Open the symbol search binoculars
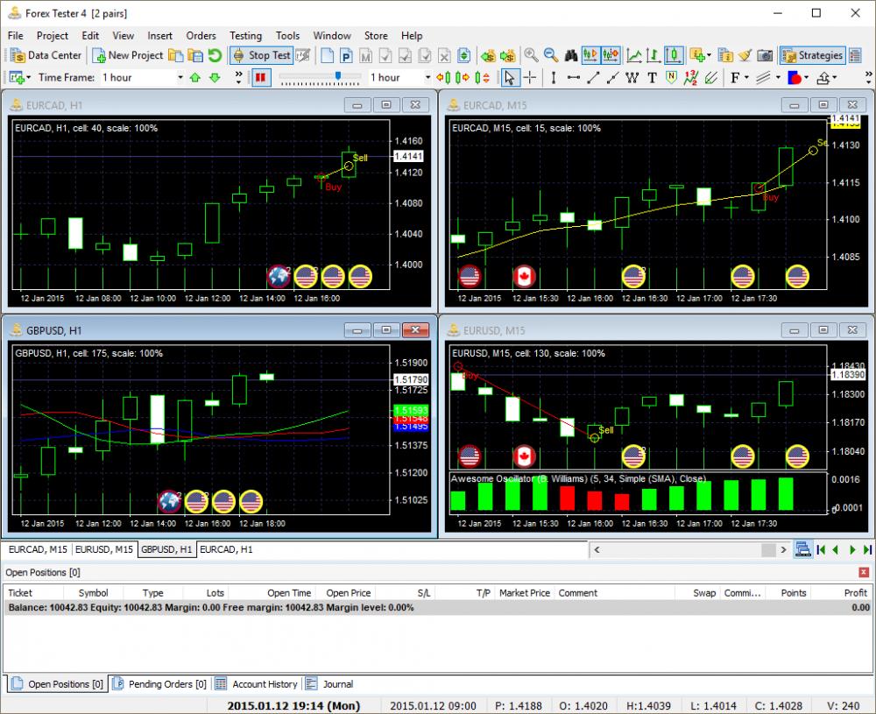Image resolution: width=876 pixels, height=714 pixels. (x=571, y=54)
